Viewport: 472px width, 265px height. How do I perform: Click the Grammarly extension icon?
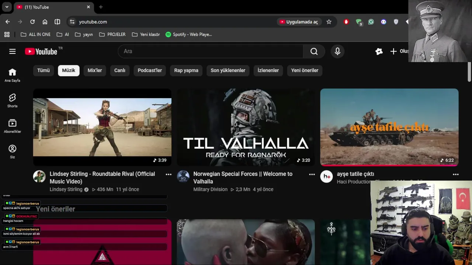371,22
